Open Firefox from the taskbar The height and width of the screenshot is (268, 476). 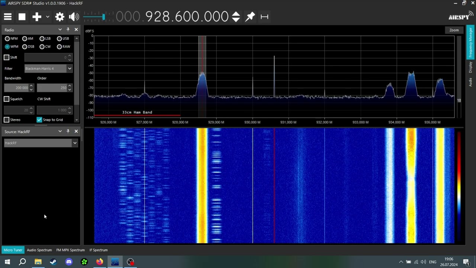(x=99, y=262)
